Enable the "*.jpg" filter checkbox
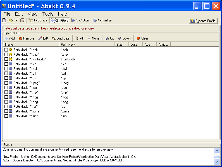 click(x=6, y=87)
